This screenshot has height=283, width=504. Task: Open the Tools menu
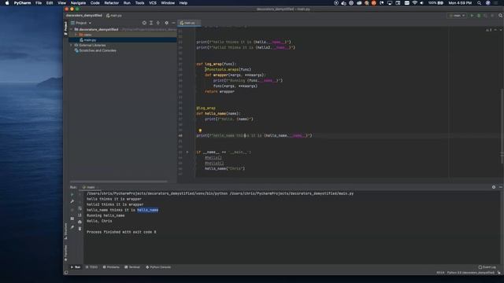pos(139,3)
